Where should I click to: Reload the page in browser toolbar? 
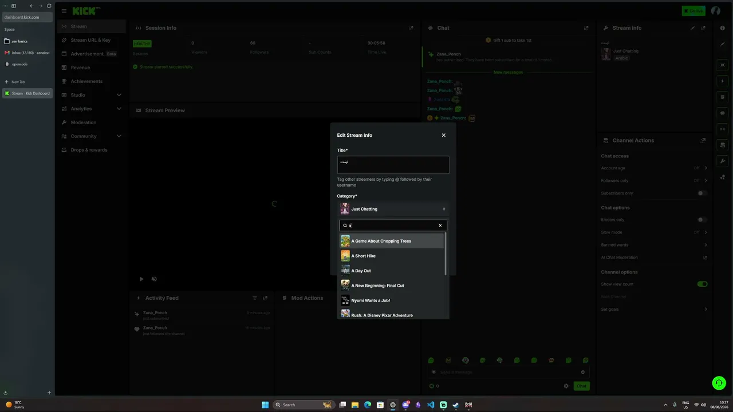(x=49, y=6)
